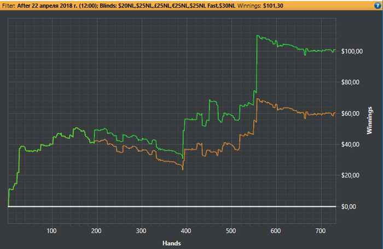The height and width of the screenshot is (249, 383).
Task: Click the 200 hands axis label
Action: click(x=96, y=231)
